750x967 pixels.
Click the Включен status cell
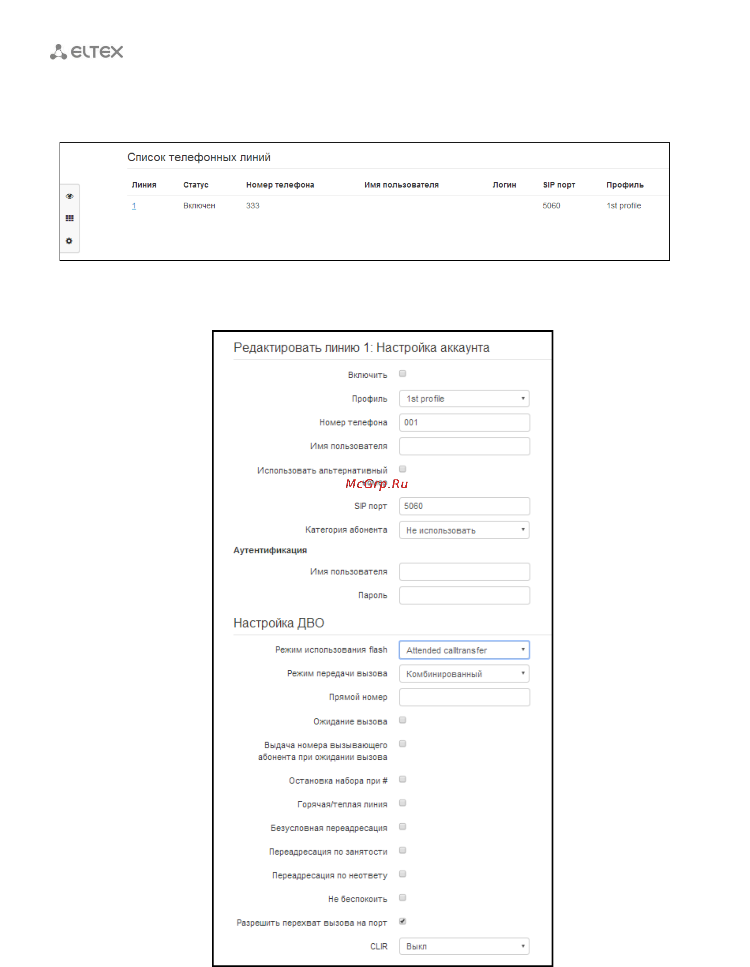pos(199,206)
